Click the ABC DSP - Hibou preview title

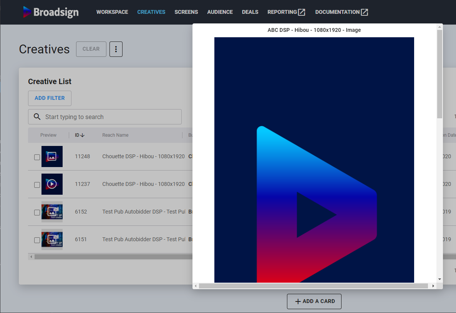coord(314,30)
